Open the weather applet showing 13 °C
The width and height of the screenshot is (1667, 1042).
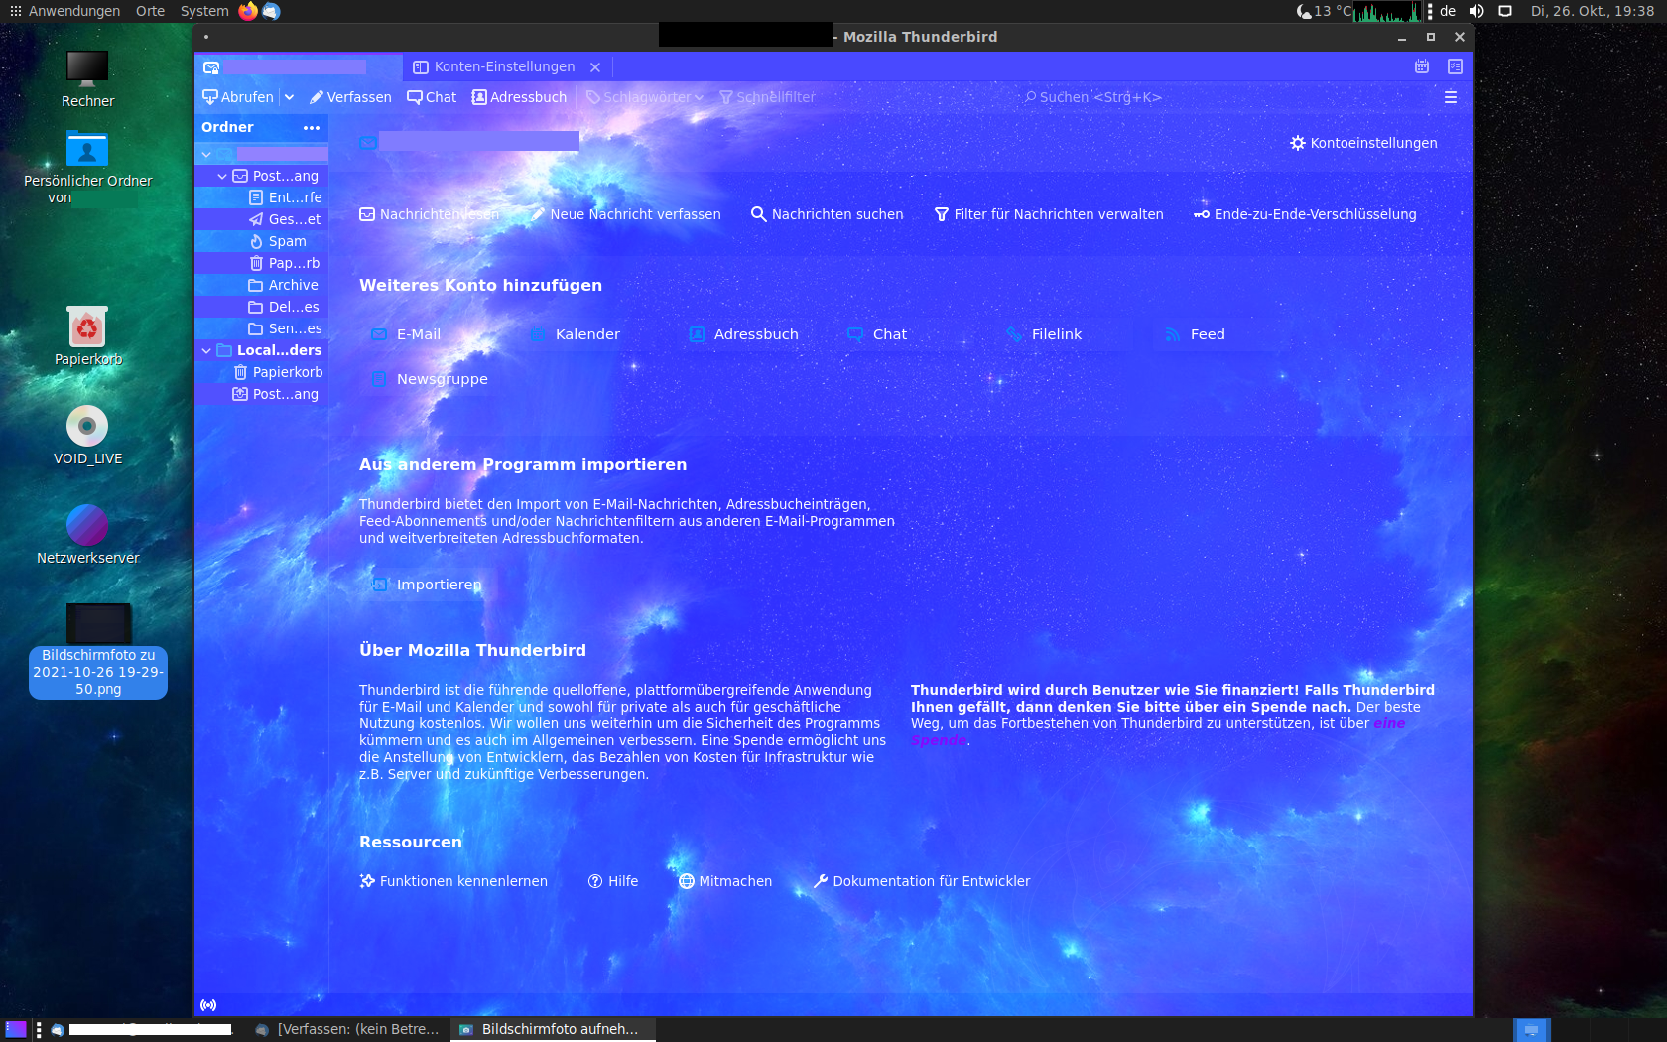pos(1324,11)
